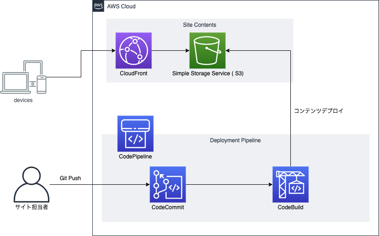The width and height of the screenshot is (379, 236).
Task: Click the サイト担当者 caption
Action: 31,207
